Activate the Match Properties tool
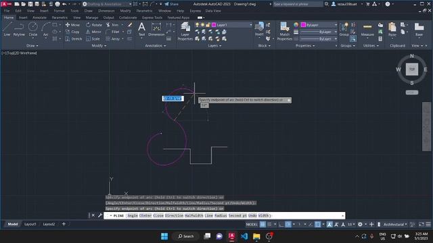Image resolution: width=433 pixels, height=243 pixels. (x=284, y=31)
